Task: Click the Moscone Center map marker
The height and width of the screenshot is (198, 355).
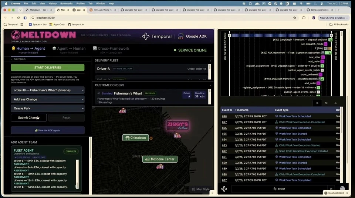Action: (x=160, y=159)
